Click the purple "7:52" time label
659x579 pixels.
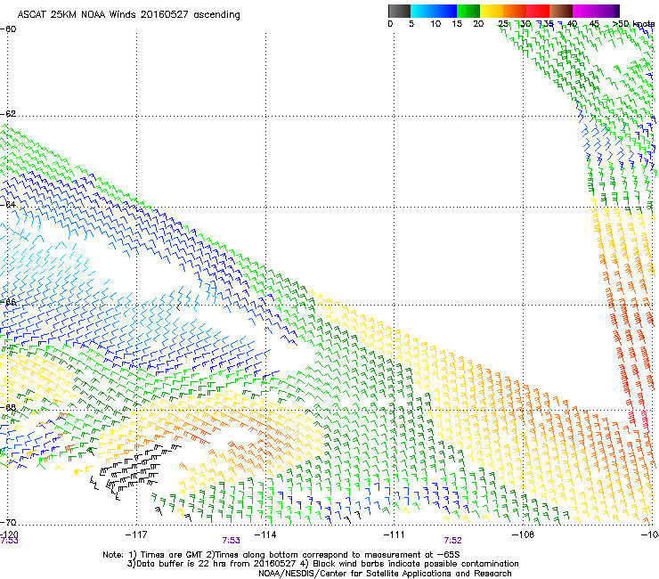point(452,541)
